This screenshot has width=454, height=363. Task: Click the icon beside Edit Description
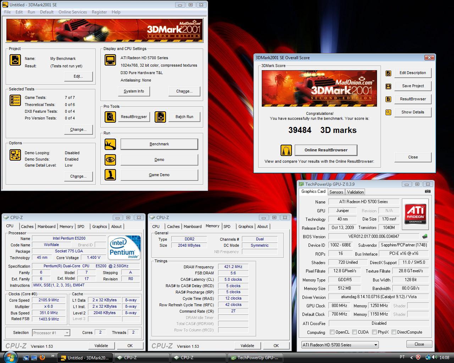(x=388, y=73)
